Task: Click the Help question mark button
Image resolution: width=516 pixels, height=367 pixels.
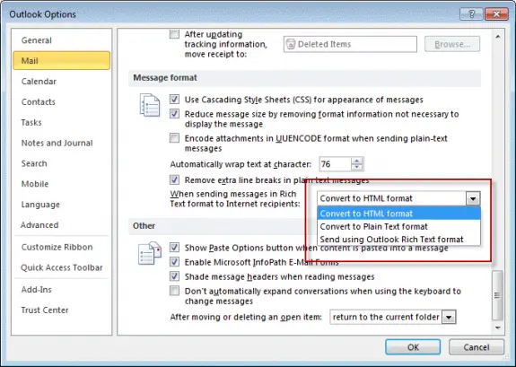Action: point(471,14)
